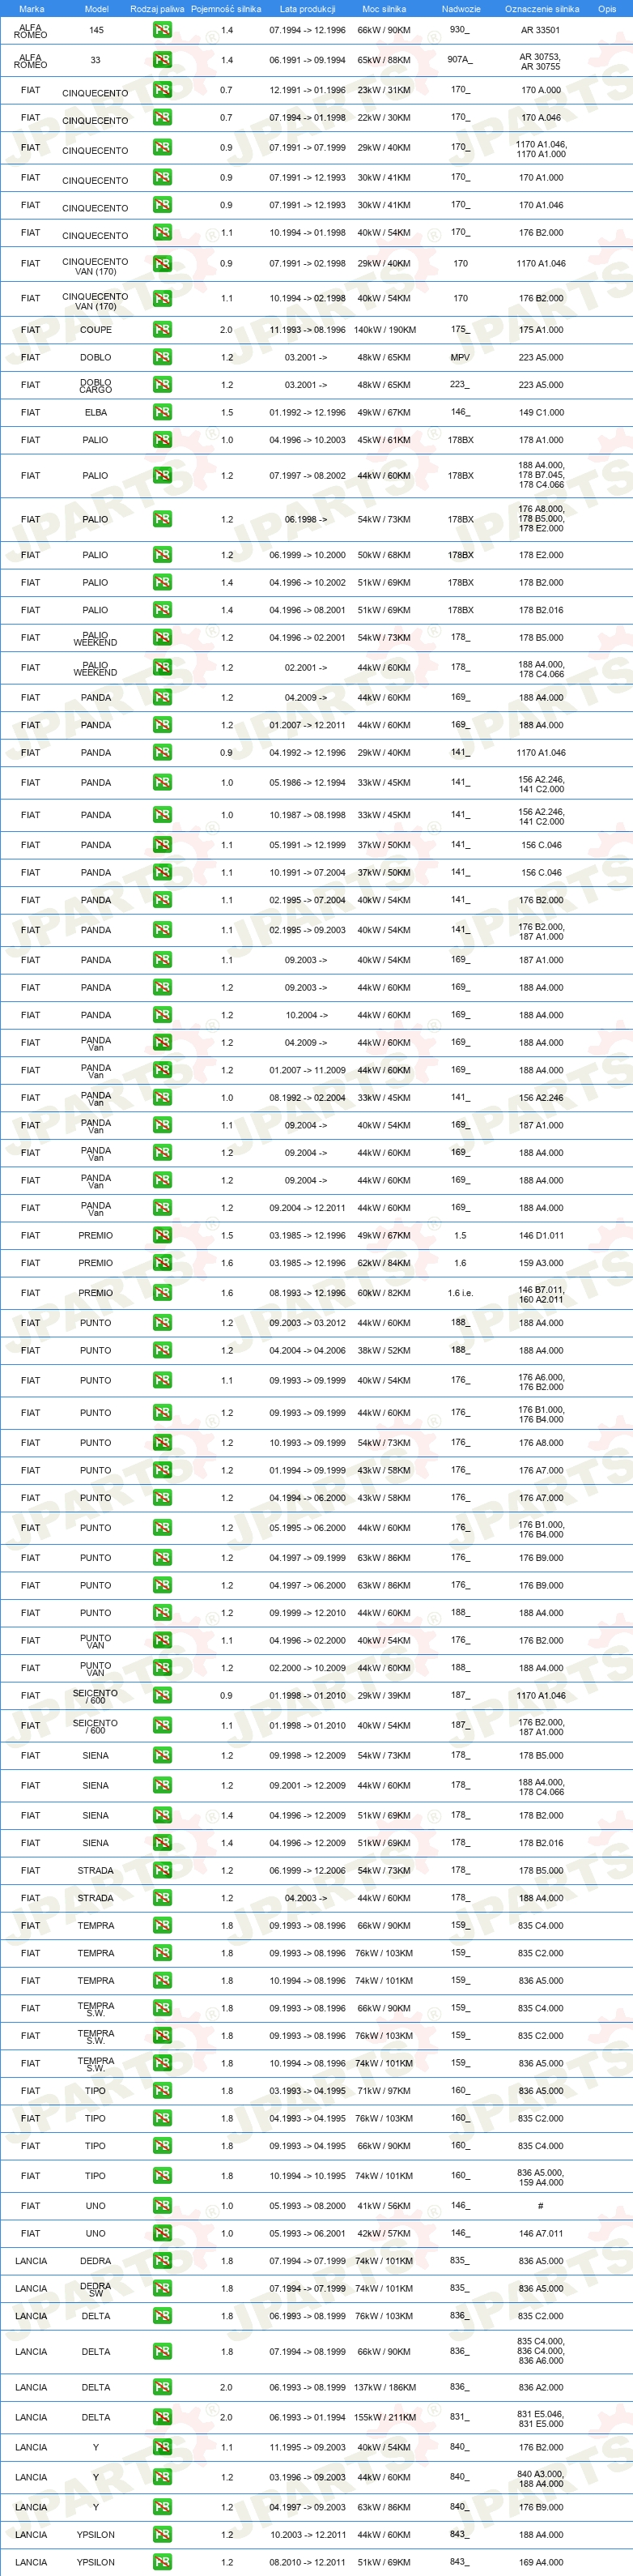The width and height of the screenshot is (633, 2576).
Task: Click the Opis column header
Action: pos(607,9)
